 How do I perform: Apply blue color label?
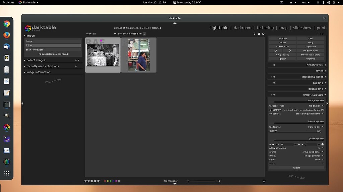(113, 181)
